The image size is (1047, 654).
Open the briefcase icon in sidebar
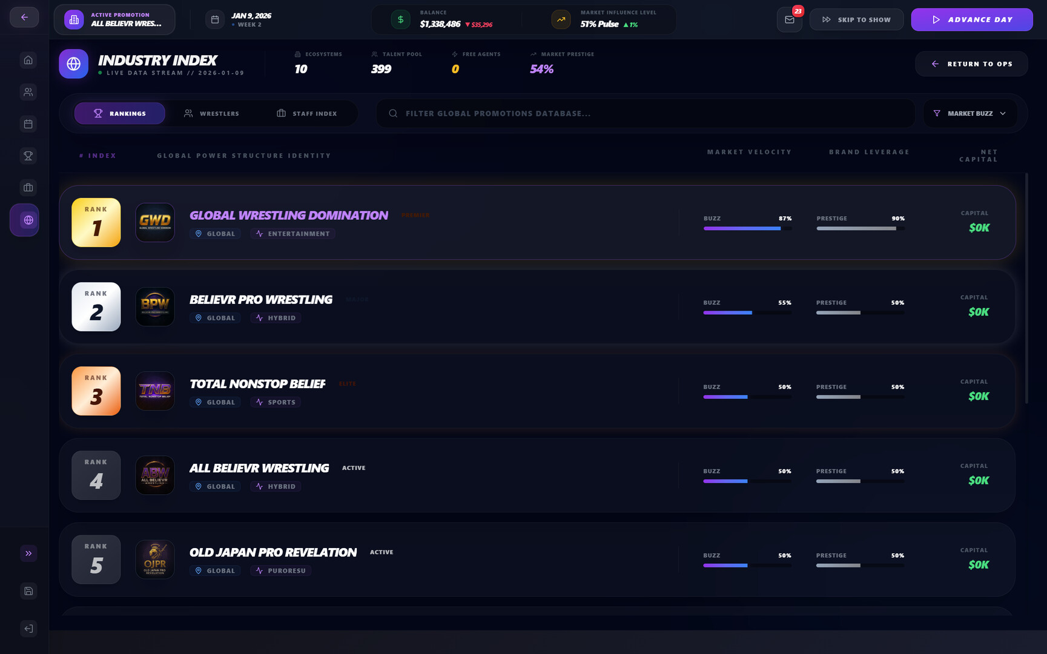pos(28,188)
